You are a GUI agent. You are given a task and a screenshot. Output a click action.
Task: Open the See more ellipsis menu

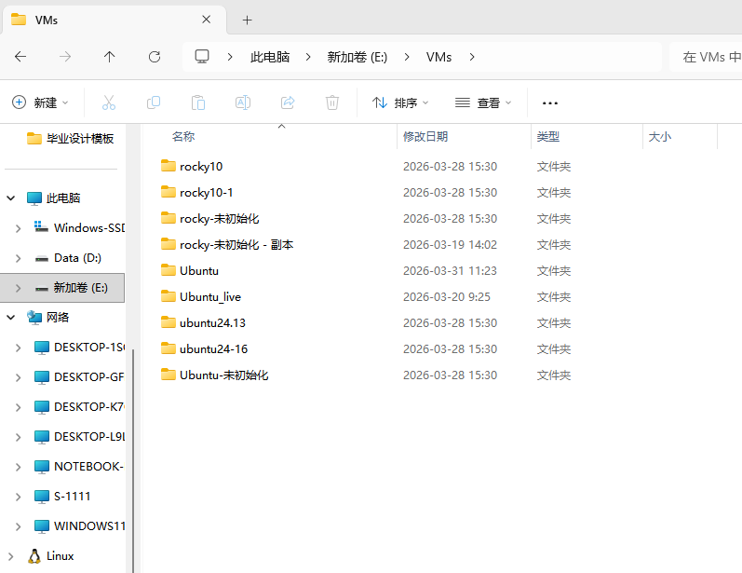click(x=550, y=102)
